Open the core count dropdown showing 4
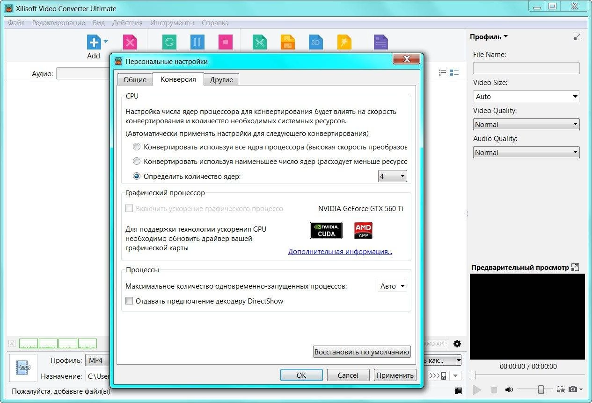The width and height of the screenshot is (592, 403). tap(392, 177)
